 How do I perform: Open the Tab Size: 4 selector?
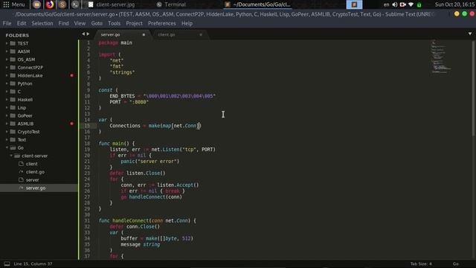point(421,264)
